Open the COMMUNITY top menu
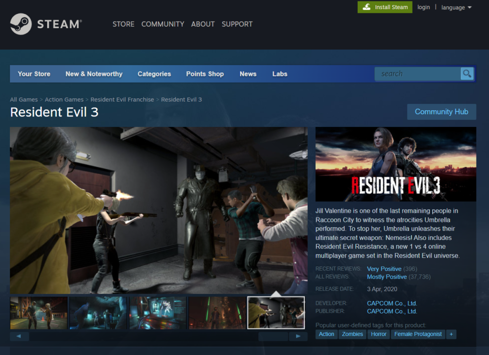The height and width of the screenshot is (355, 489). coord(163,24)
